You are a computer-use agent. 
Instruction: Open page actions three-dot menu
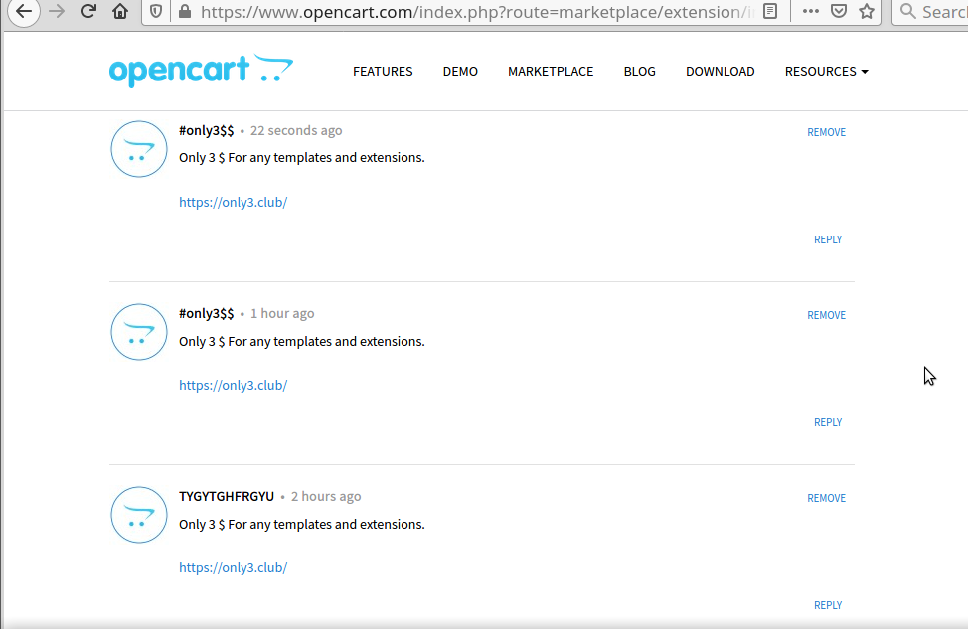(x=811, y=11)
